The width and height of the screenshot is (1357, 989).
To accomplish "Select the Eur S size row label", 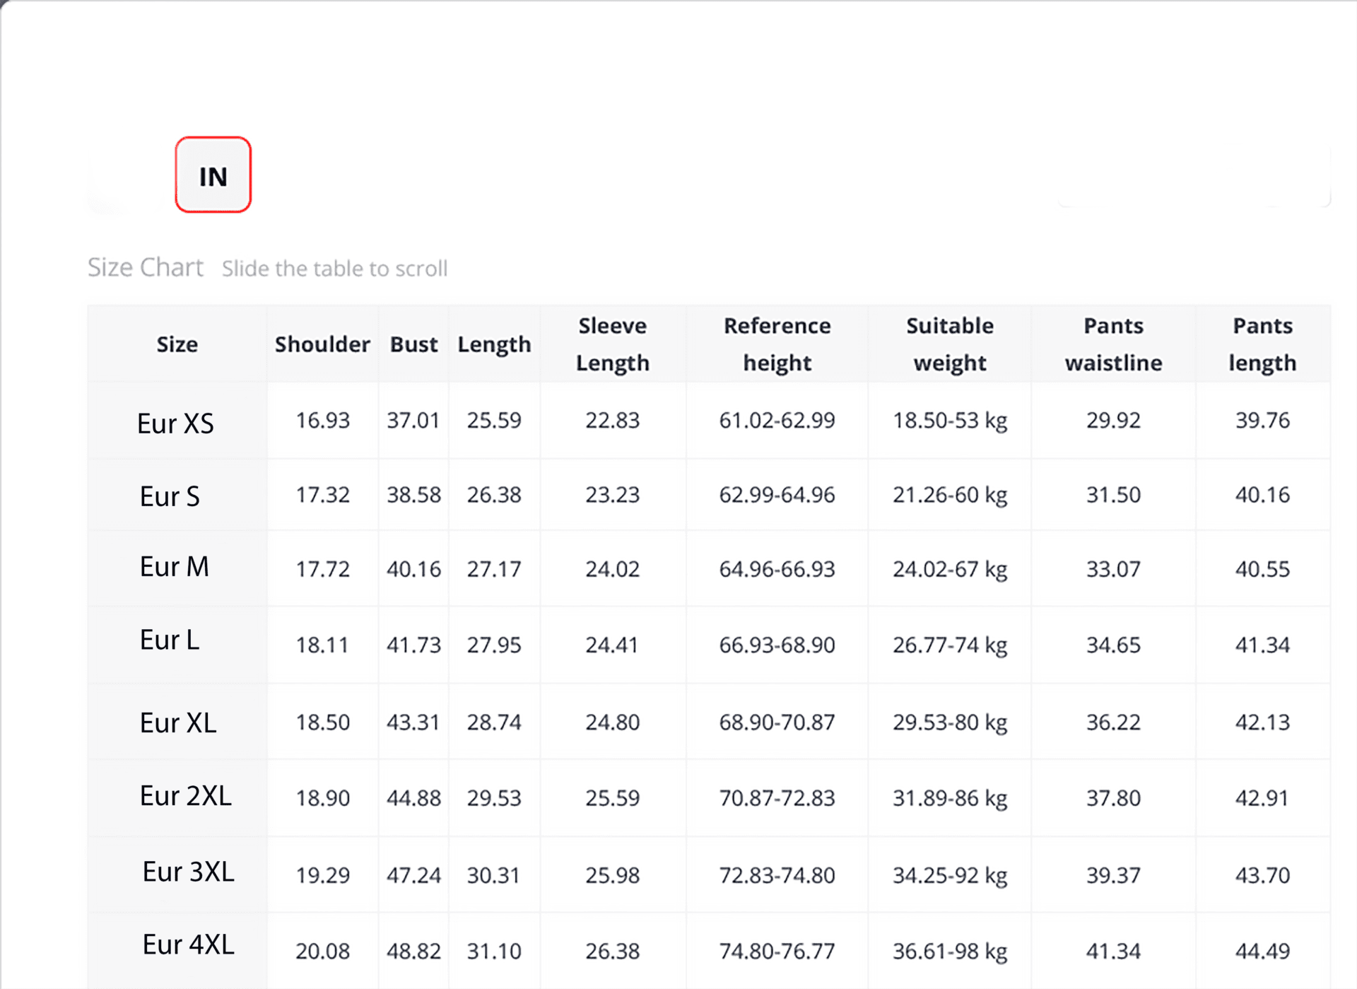I will tap(170, 496).
